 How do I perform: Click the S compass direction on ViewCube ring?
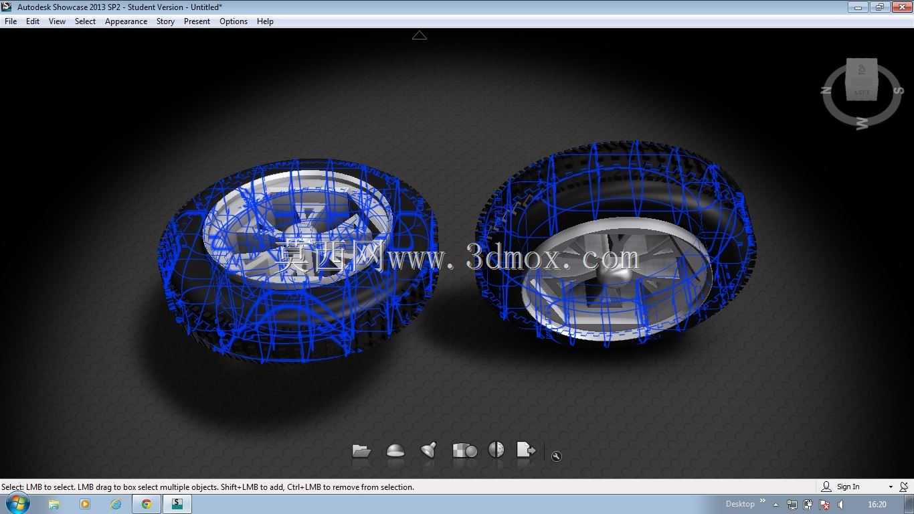[897, 90]
